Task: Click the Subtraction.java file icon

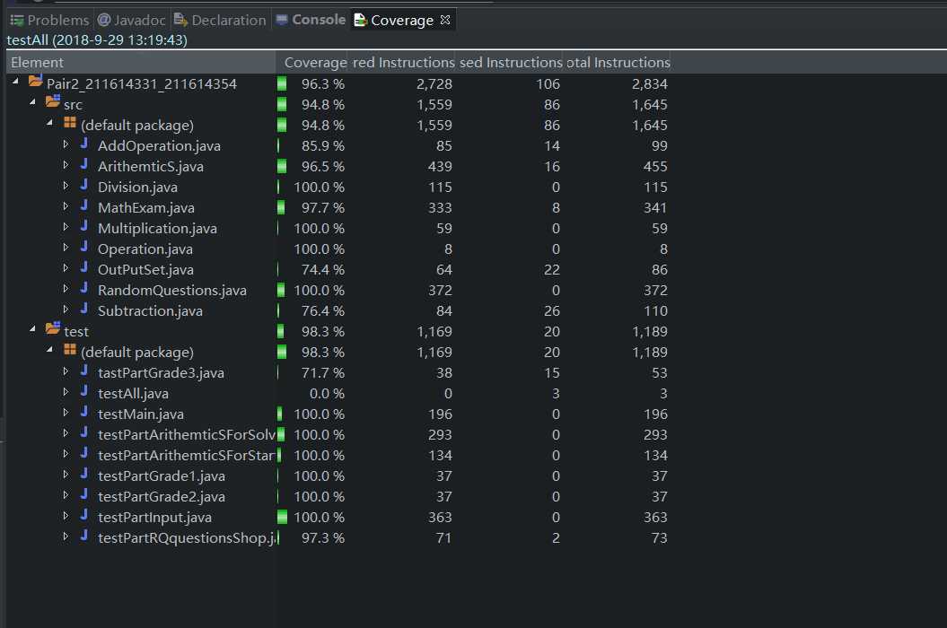Action: [x=84, y=309]
